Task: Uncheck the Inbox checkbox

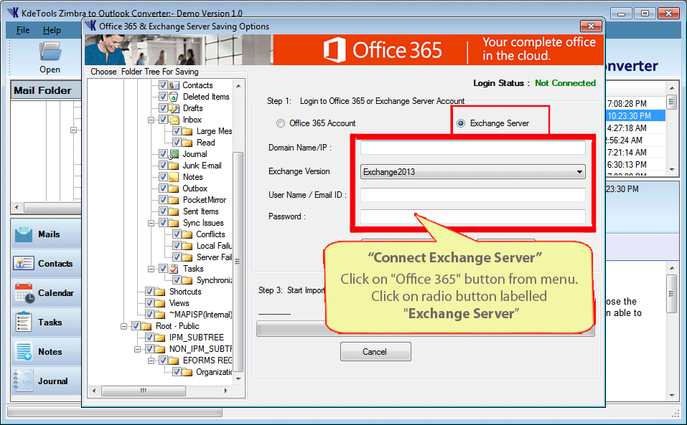Action: (163, 120)
